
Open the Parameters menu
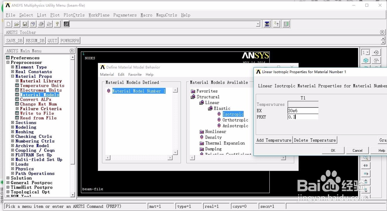pyautogui.click(x=125, y=15)
